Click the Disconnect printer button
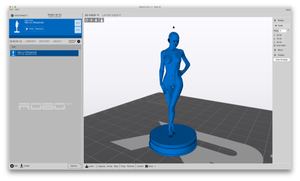Screen dimensions: 300x181 click(19, 15)
